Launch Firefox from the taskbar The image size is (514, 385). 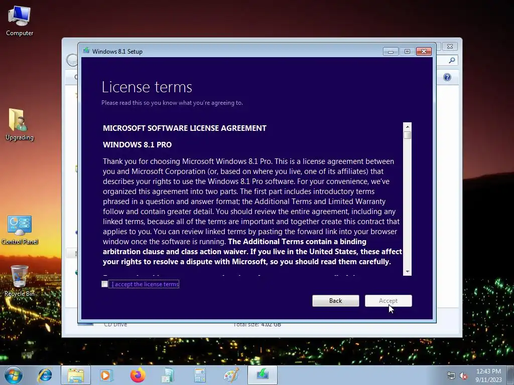pos(138,375)
